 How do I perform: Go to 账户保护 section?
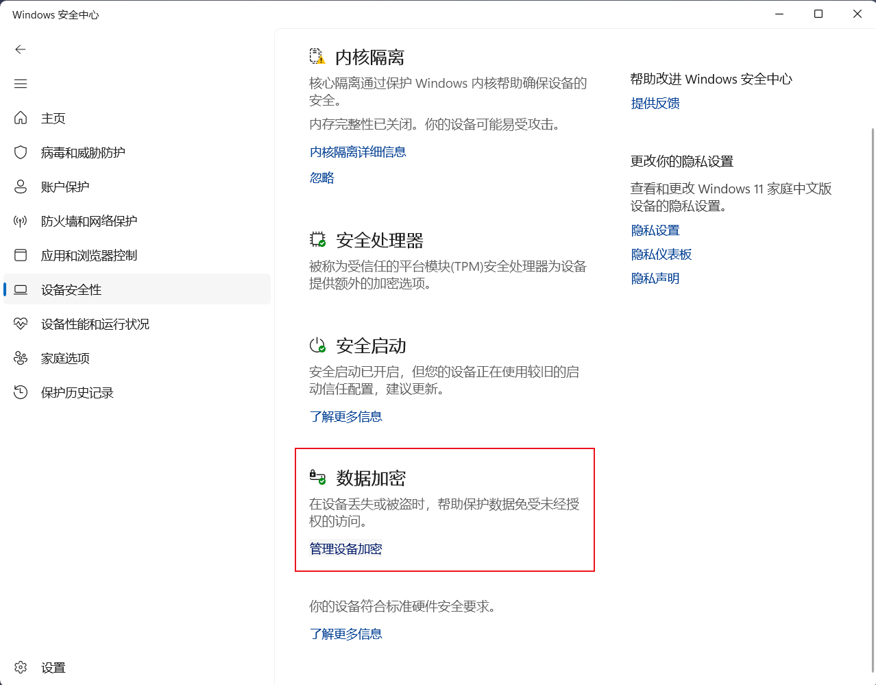137,187
